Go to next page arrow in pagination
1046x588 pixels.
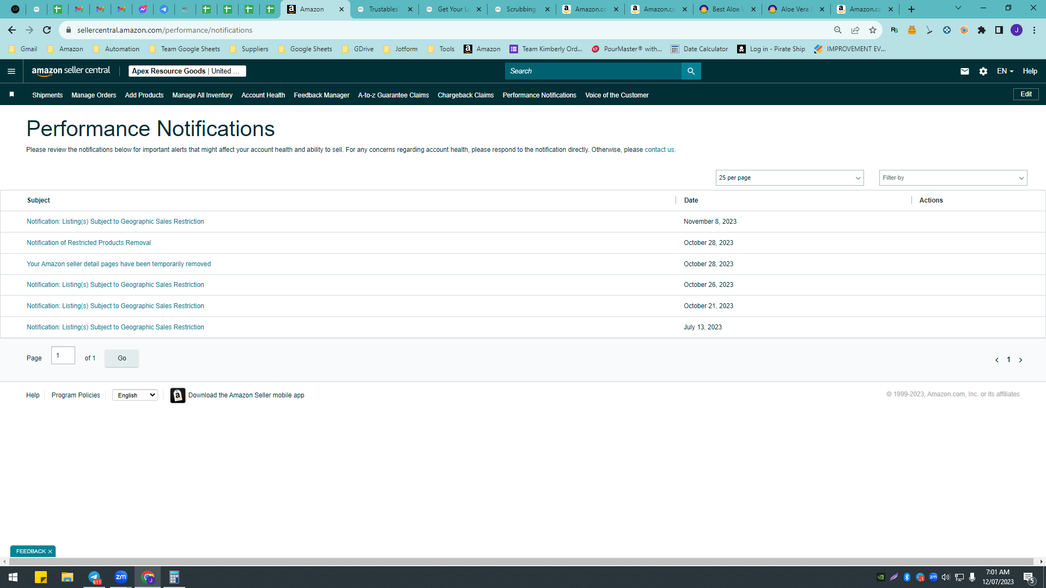pyautogui.click(x=1020, y=360)
